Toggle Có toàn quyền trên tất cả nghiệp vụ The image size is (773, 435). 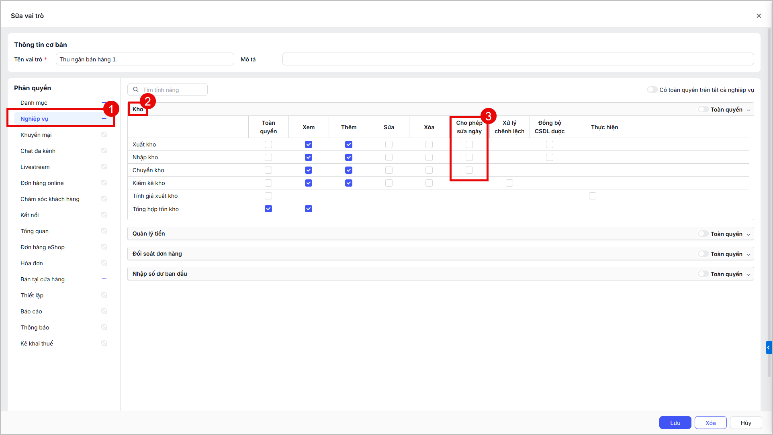pos(652,89)
